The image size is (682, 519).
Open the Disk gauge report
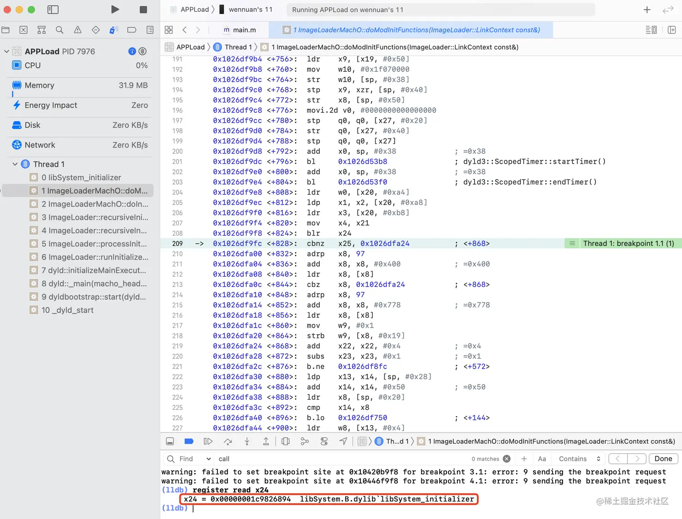coord(80,125)
